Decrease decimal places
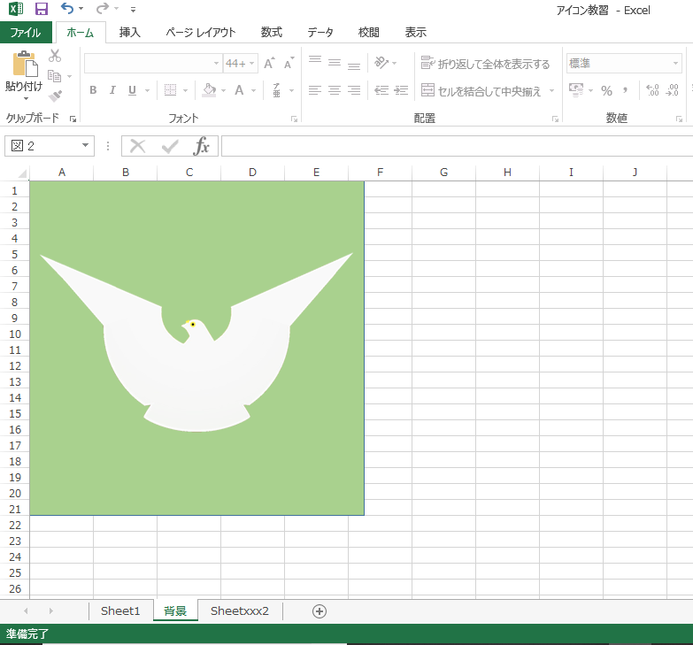The height and width of the screenshot is (645, 693). click(673, 90)
